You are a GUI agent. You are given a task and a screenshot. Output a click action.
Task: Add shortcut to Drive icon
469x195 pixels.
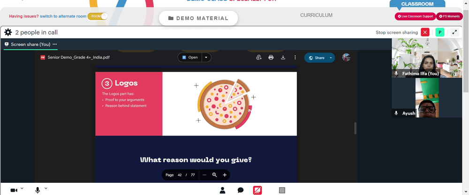[x=259, y=57]
